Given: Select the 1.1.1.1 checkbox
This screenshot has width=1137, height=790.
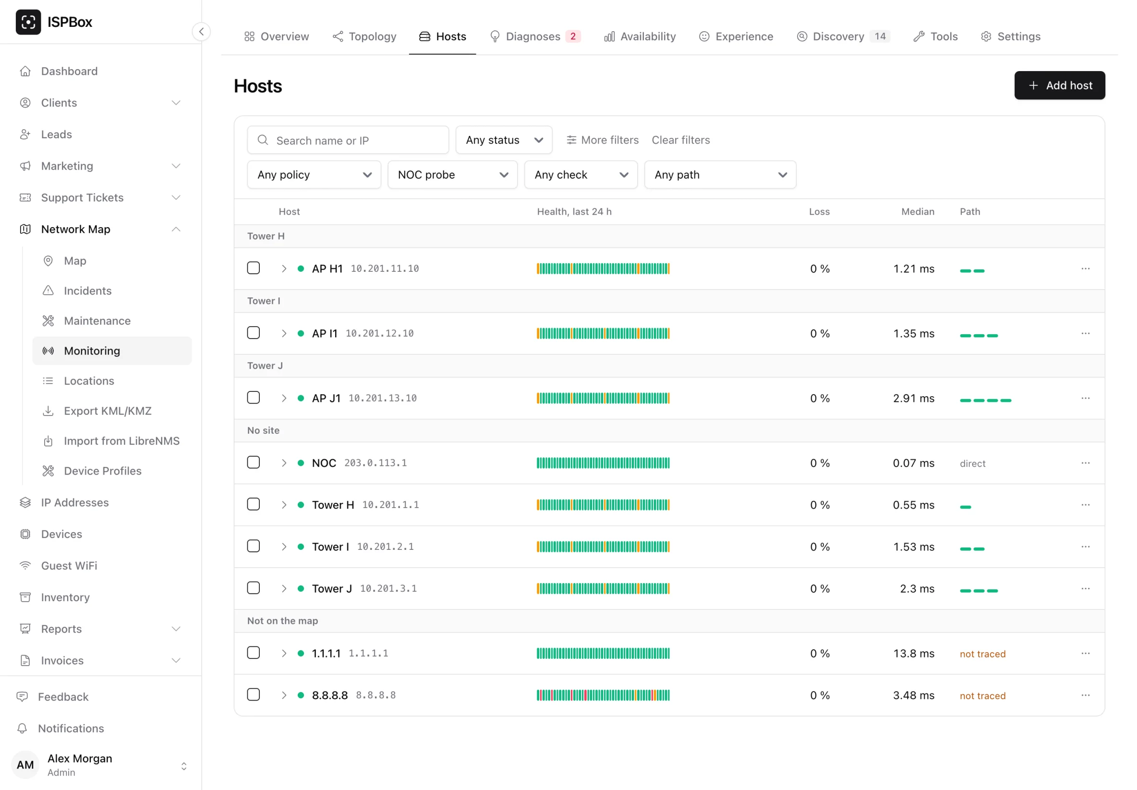Looking at the screenshot, I should click(x=254, y=653).
